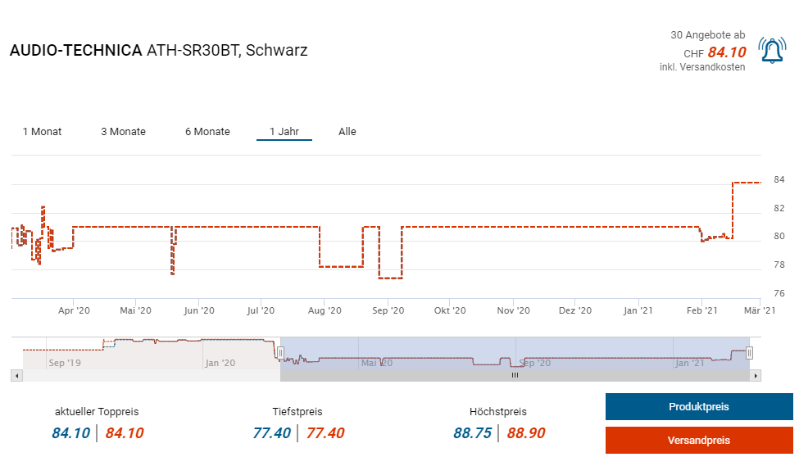Toggle the Produktpreis series button

coord(699,407)
